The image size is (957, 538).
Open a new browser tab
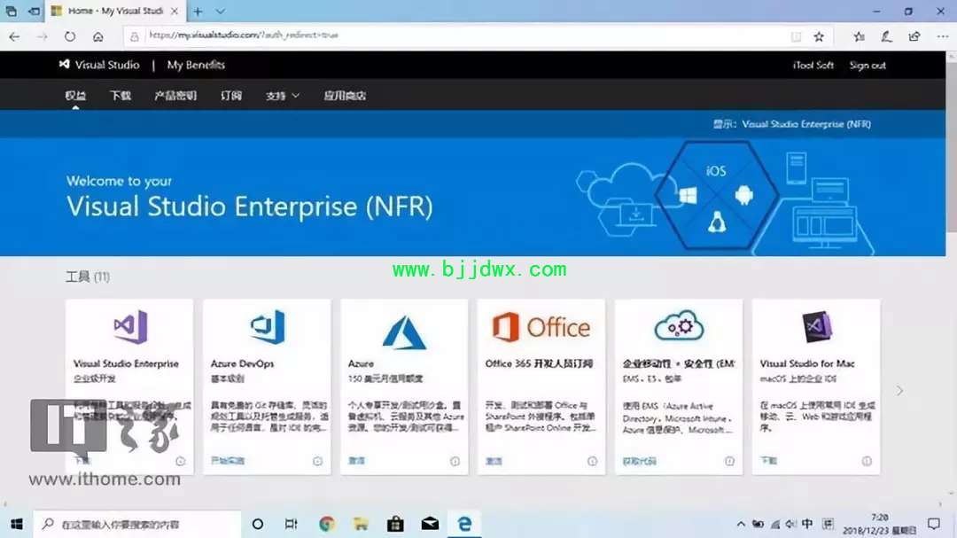click(198, 11)
